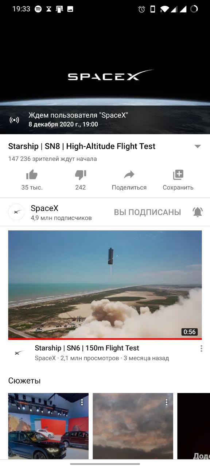Tap the ВЫ ПОДПИСАНЫ subscribed button
Viewport: 210px width, 468px height.
pyautogui.click(x=147, y=212)
